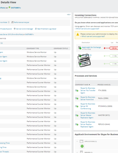Open Skype for Business Master Replicator Agent

[88, 115]
